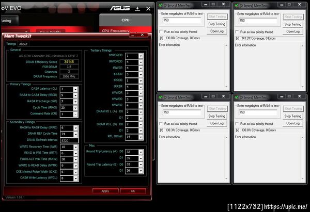Viewport: 310px width, 212px height.
Task: Stop Testing in bottom-right MemTest window
Action: 293,116
